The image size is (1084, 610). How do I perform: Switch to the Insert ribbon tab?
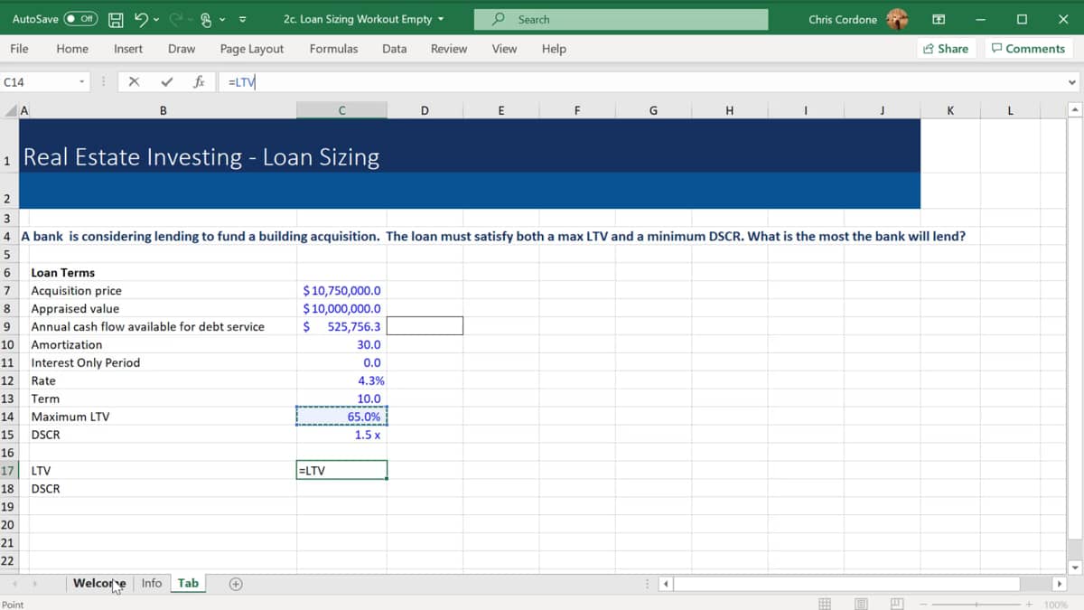click(128, 49)
